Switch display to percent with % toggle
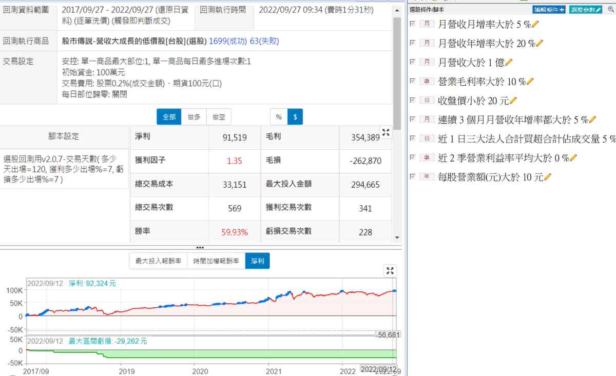This screenshot has height=376, width=616. click(279, 117)
